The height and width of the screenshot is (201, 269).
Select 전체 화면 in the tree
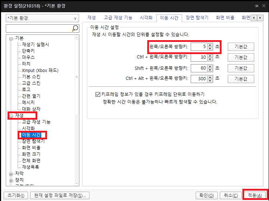[x=31, y=161]
